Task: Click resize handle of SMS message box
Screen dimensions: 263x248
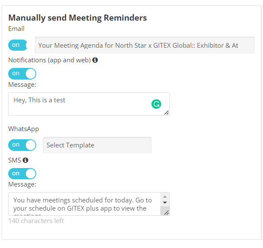Action: coord(166,213)
